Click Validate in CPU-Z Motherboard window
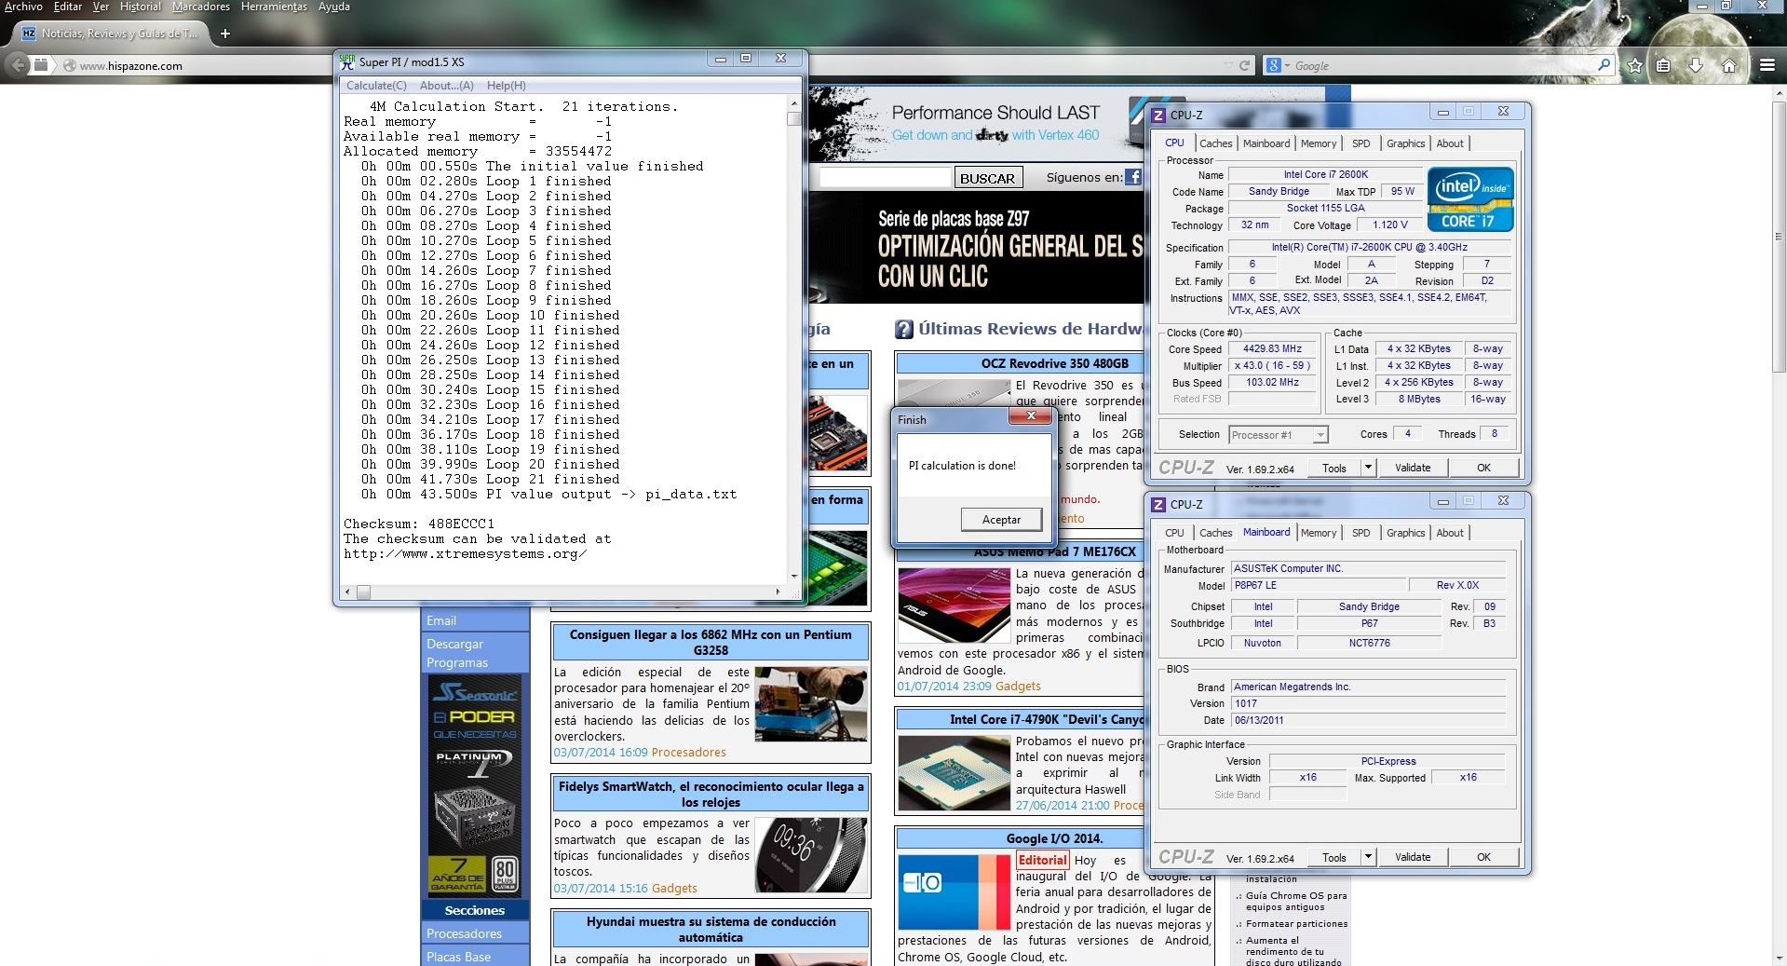Image resolution: width=1787 pixels, height=966 pixels. (x=1413, y=857)
